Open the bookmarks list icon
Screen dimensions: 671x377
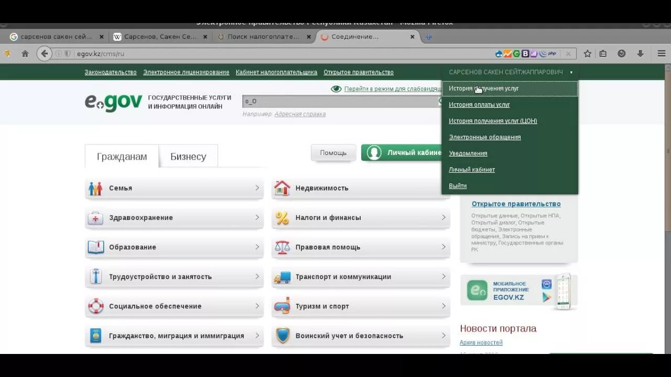tap(603, 53)
